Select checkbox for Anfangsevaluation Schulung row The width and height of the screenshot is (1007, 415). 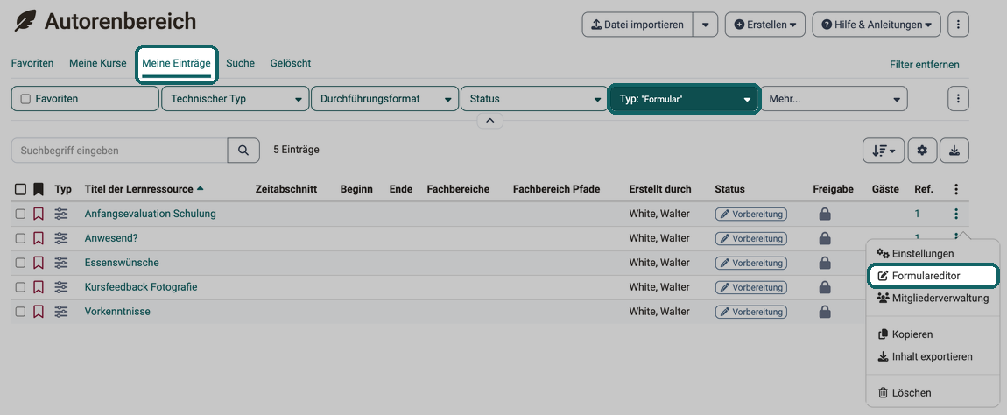[x=20, y=214]
